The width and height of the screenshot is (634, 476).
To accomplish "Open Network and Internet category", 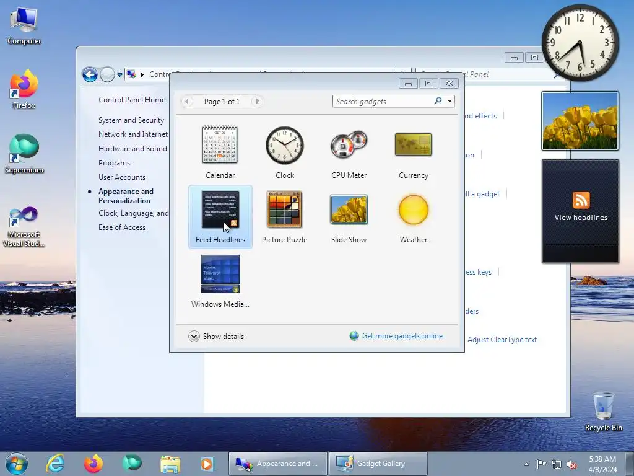I will click(x=133, y=134).
